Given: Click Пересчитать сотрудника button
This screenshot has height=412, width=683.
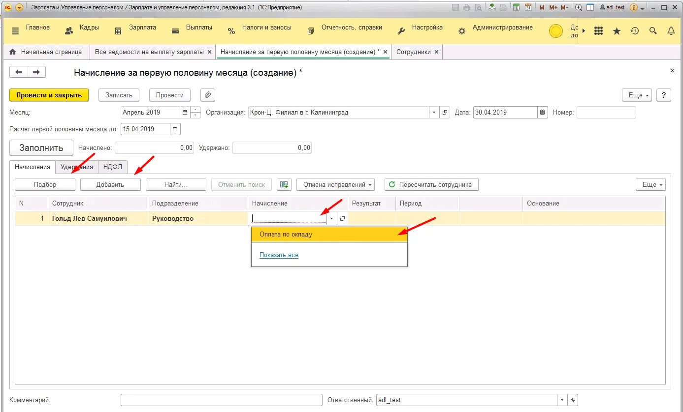Looking at the screenshot, I should click(x=431, y=184).
